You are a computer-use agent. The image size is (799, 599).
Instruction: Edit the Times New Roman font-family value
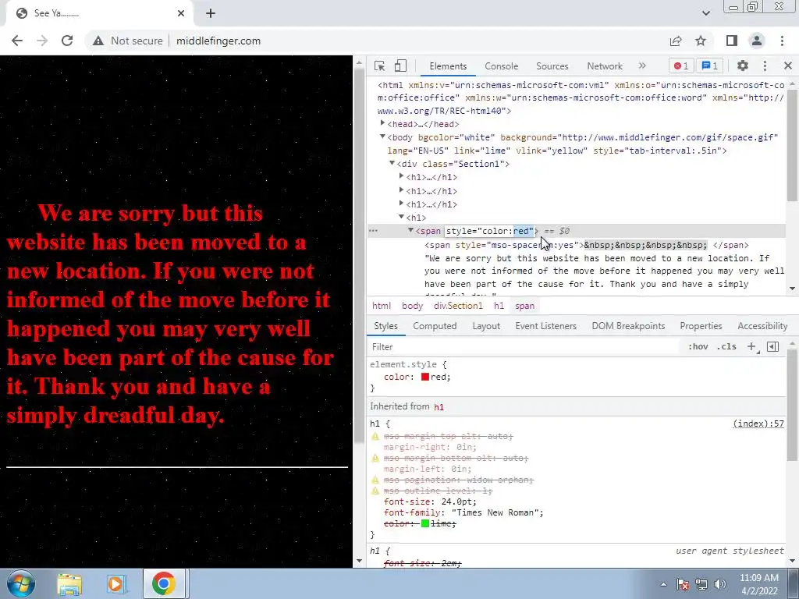[x=495, y=513]
